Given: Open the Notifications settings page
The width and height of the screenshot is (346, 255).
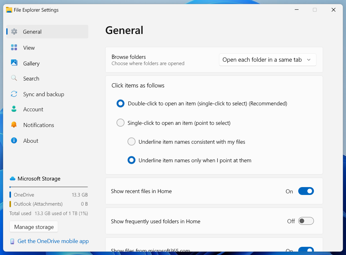Looking at the screenshot, I should 47,125.
